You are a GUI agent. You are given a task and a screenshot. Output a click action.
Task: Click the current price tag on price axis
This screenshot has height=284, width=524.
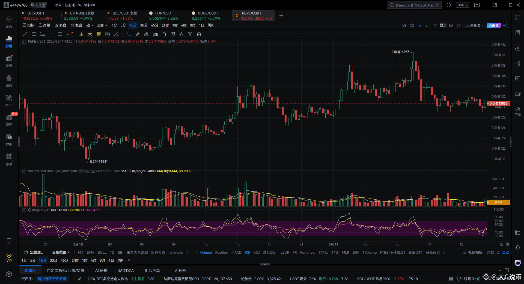click(x=498, y=103)
